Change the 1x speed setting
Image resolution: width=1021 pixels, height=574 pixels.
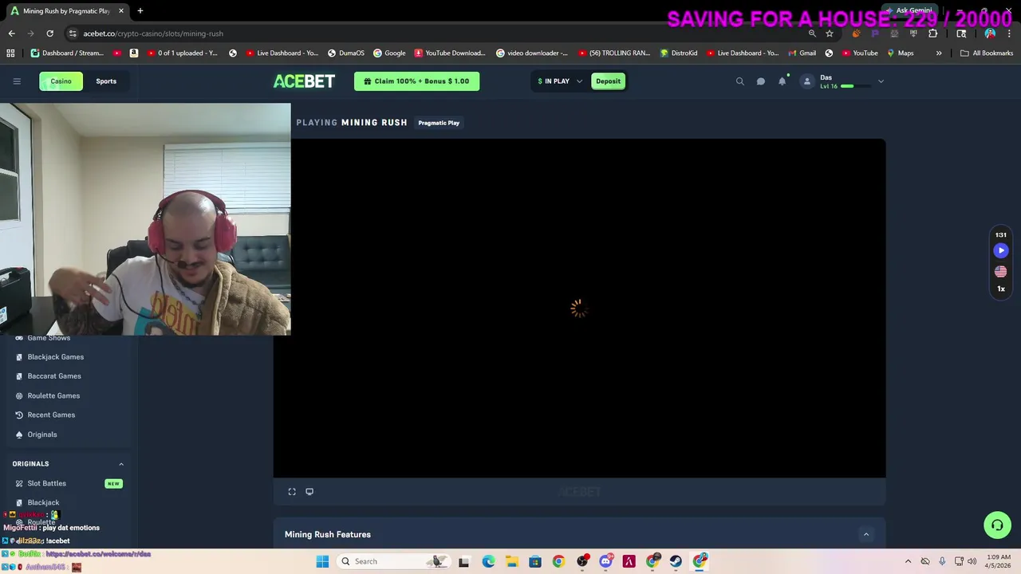(x=1001, y=289)
